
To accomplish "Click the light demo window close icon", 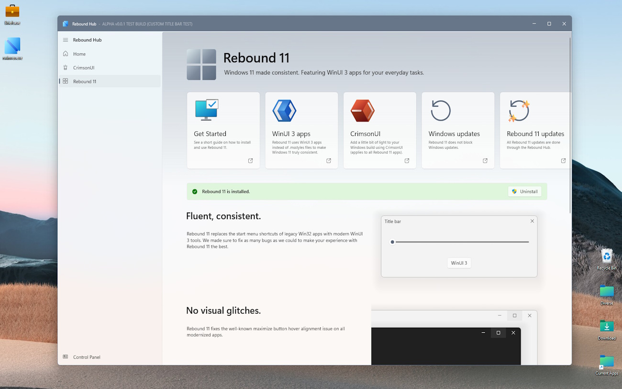I will 529,315.
